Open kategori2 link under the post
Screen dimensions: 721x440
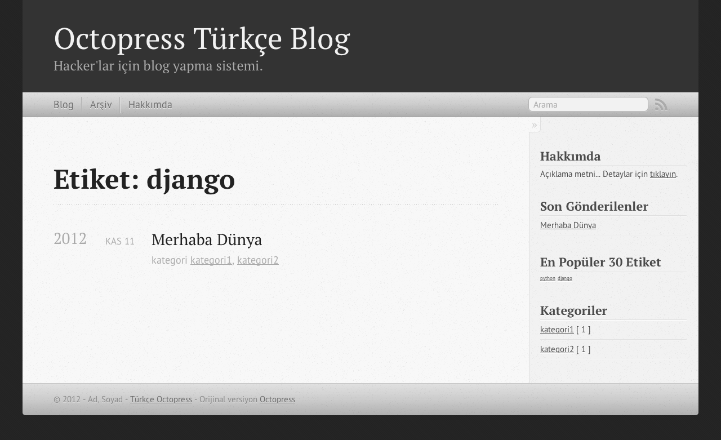tap(258, 260)
